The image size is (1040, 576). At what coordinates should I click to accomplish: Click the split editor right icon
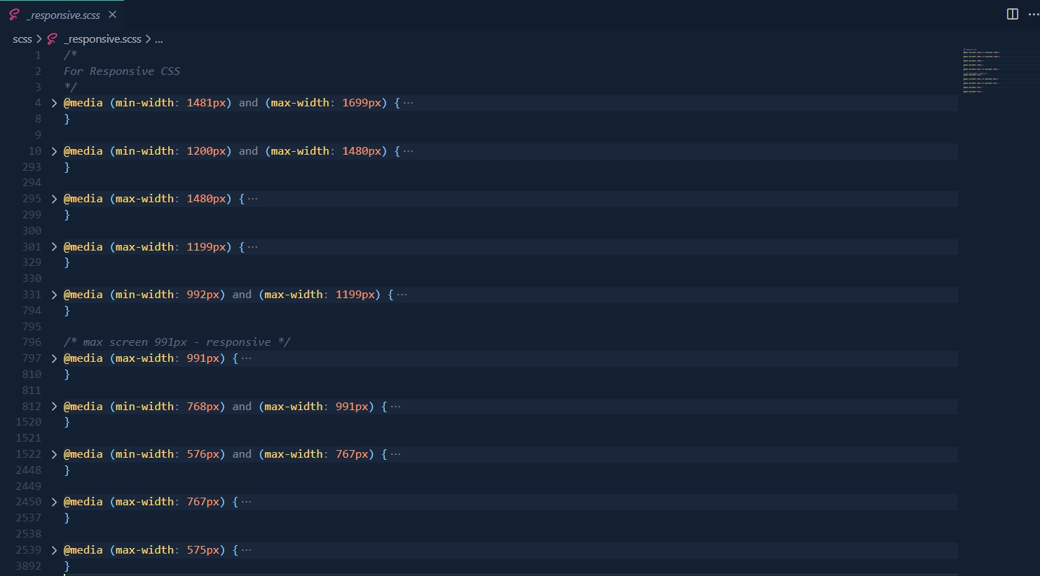coord(1012,15)
